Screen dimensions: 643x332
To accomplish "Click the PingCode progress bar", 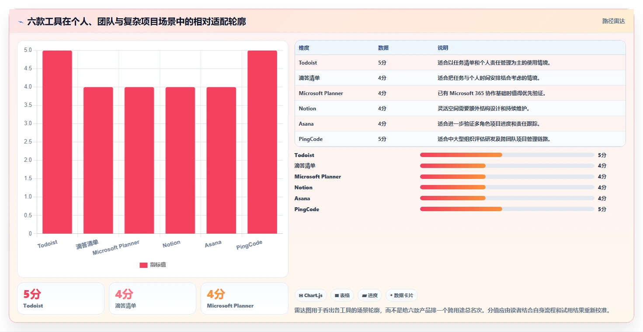I will pos(507,209).
